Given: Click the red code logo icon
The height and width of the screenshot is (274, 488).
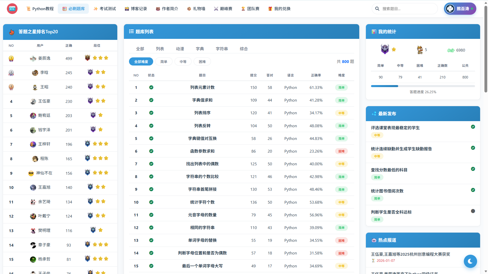Looking at the screenshot, I should [12, 9].
